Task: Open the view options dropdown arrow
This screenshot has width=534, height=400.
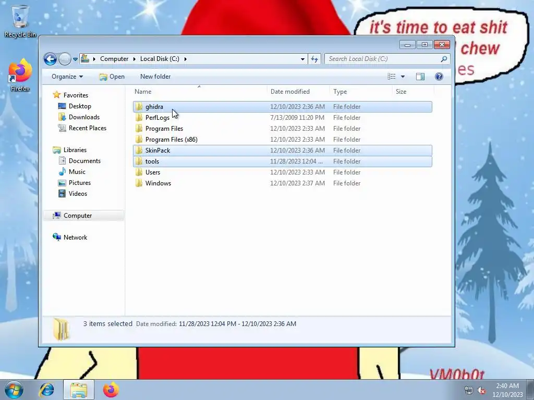Action: tap(403, 77)
